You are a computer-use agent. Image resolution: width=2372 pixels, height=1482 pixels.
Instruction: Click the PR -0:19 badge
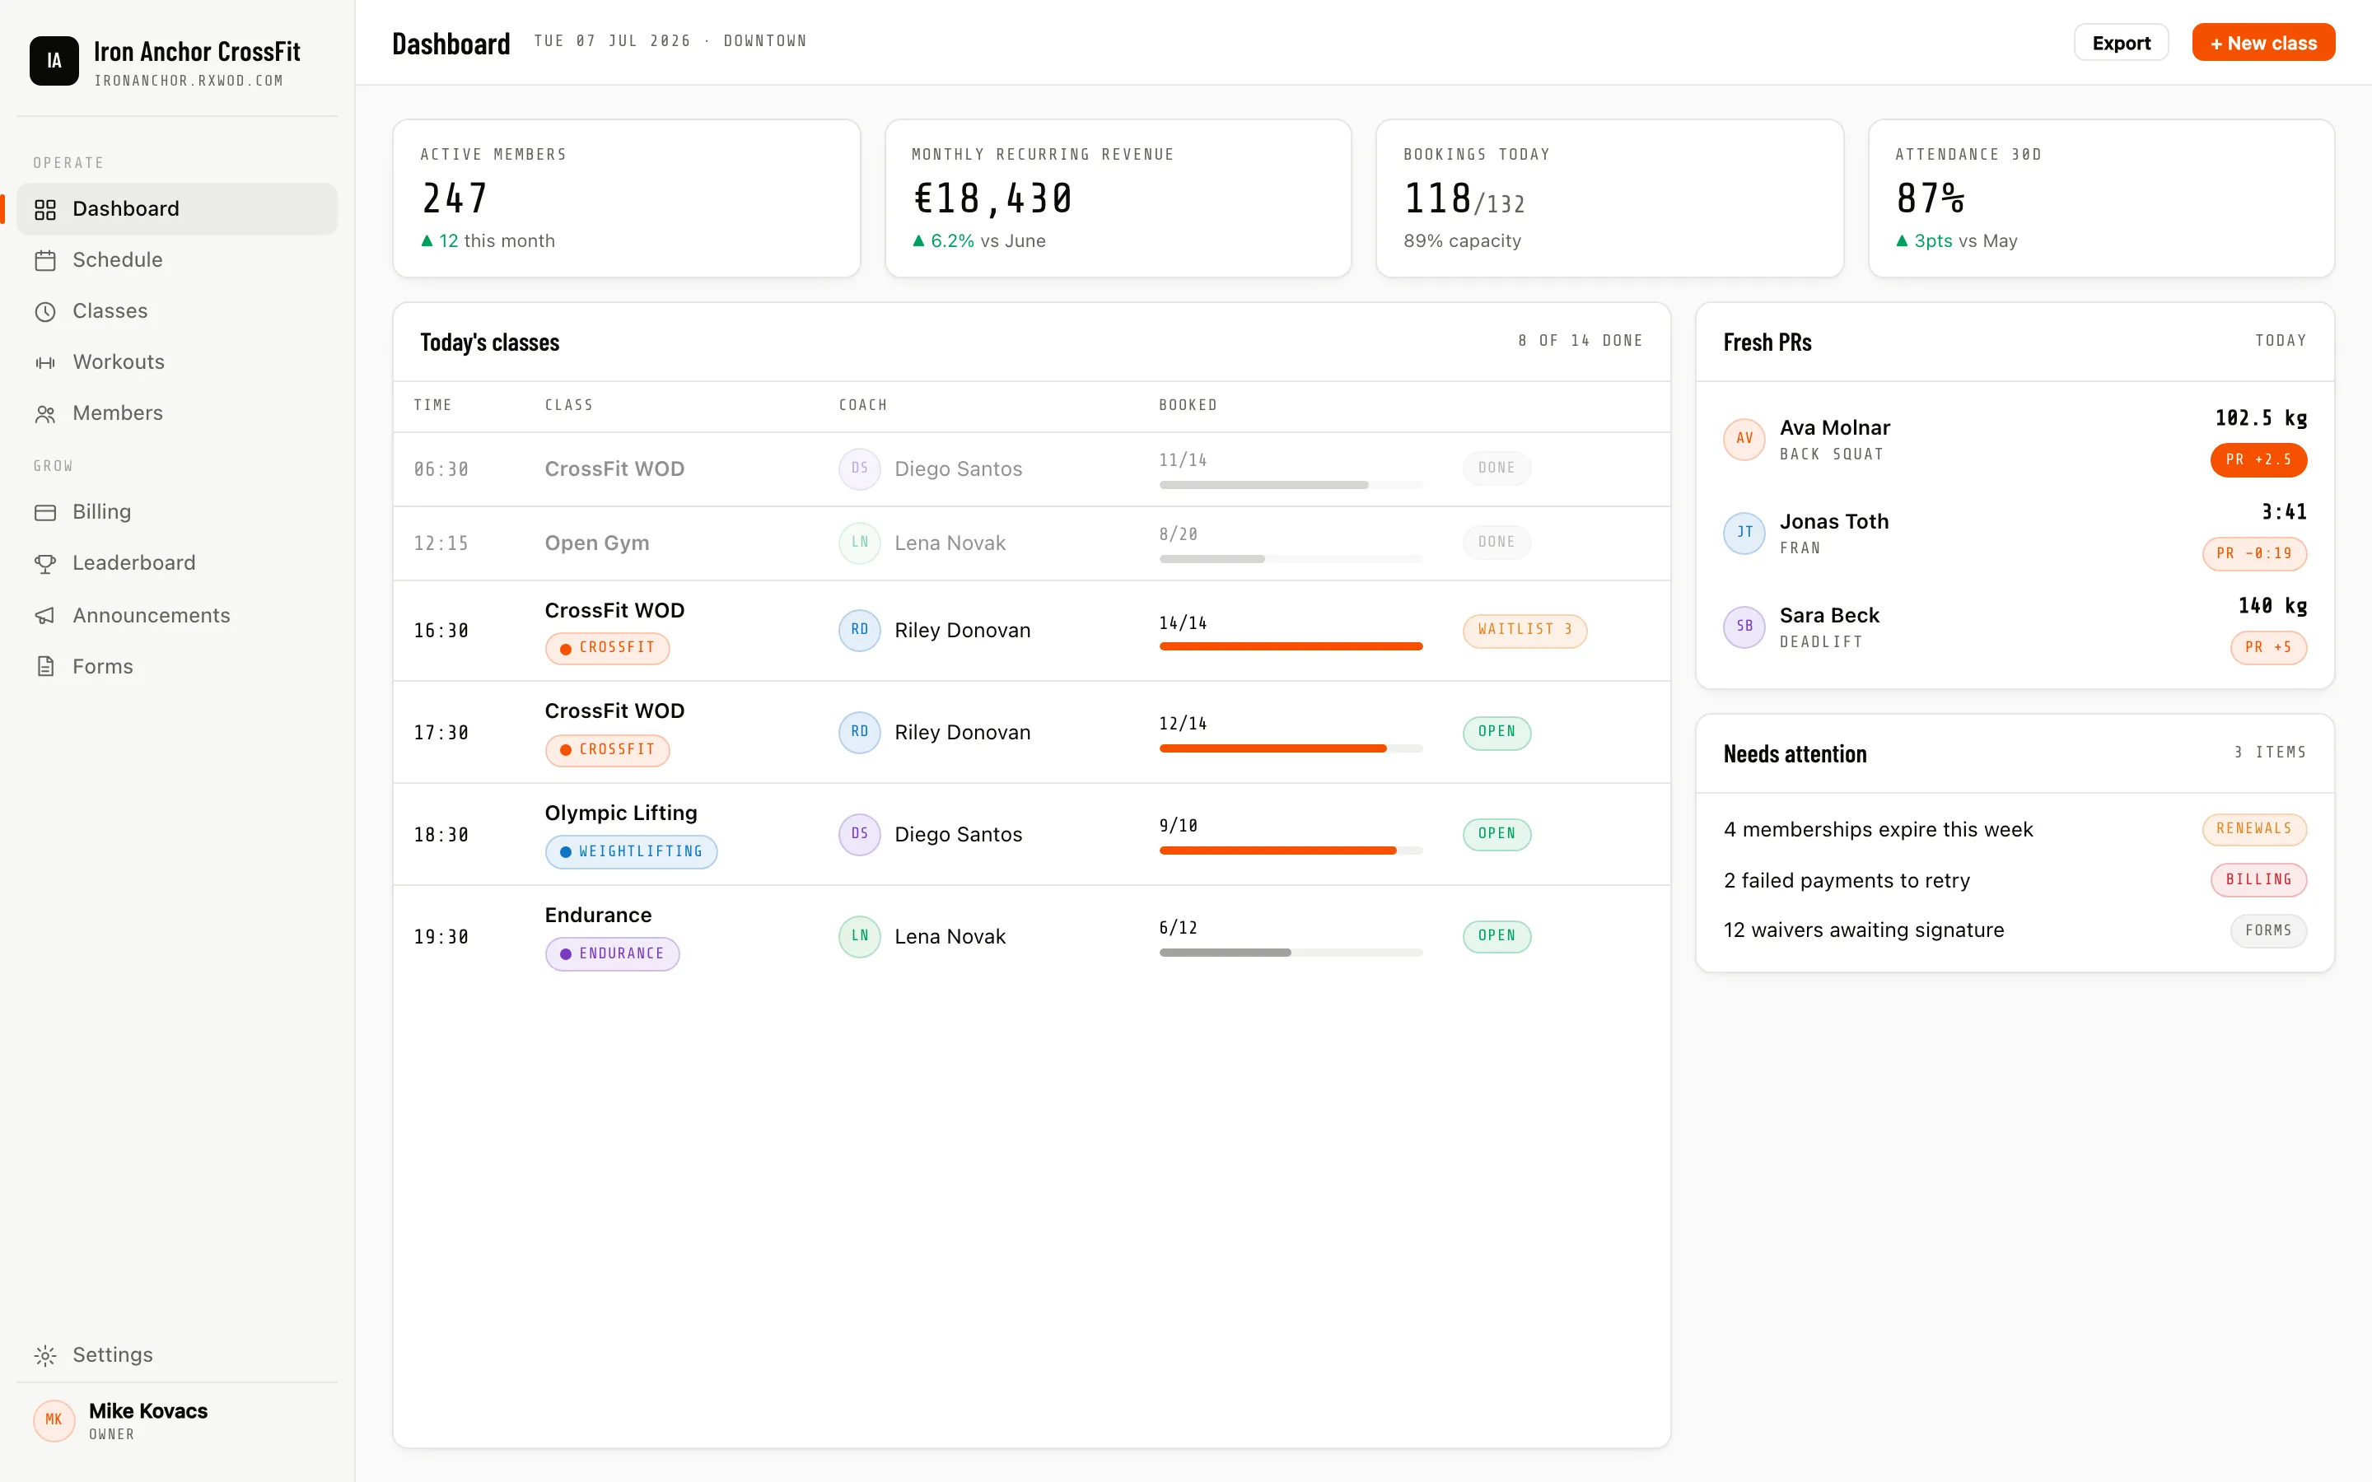[x=2253, y=554]
